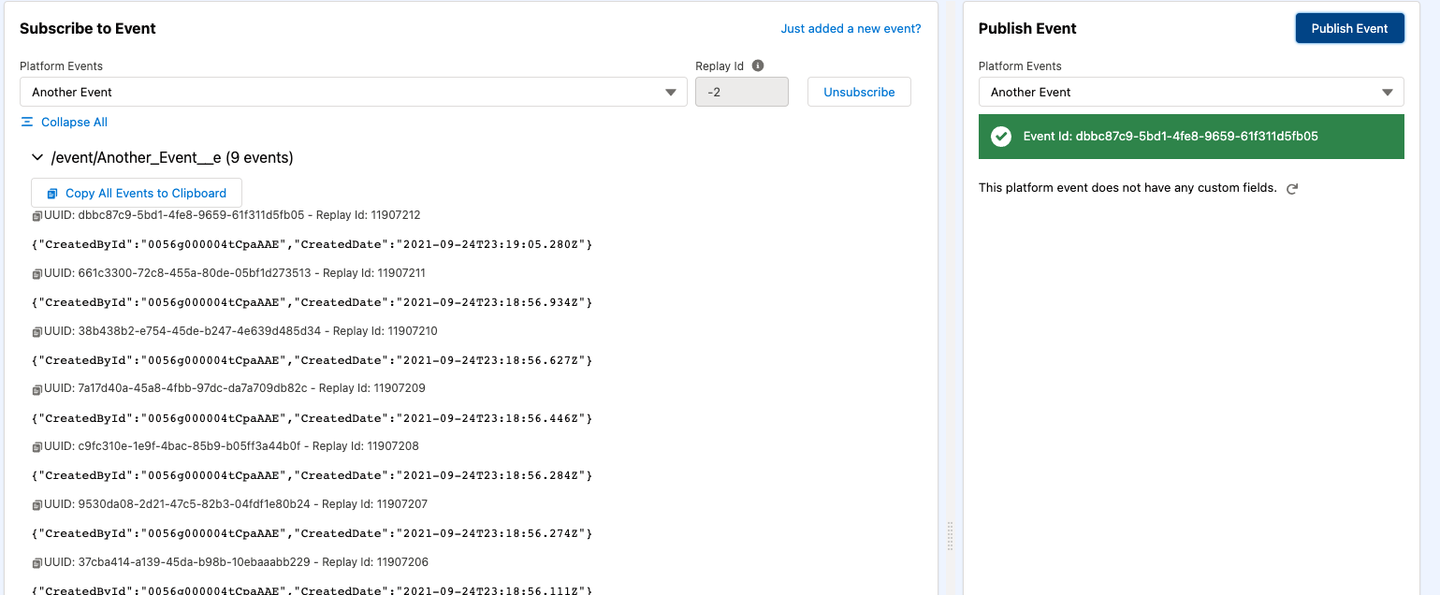Image resolution: width=1440 pixels, height=595 pixels.
Task: Click the Replay Id input field
Action: 742,92
